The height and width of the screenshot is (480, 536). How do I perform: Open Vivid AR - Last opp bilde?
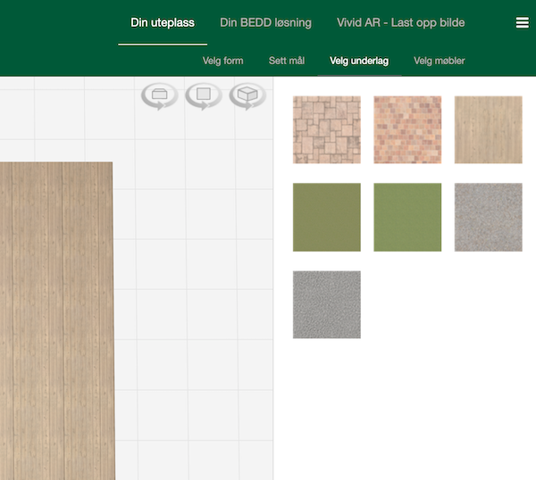400,22
